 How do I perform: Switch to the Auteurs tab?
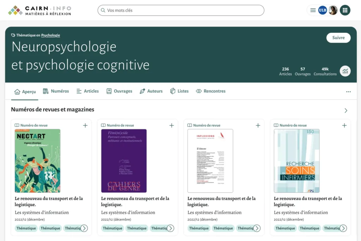point(151,91)
